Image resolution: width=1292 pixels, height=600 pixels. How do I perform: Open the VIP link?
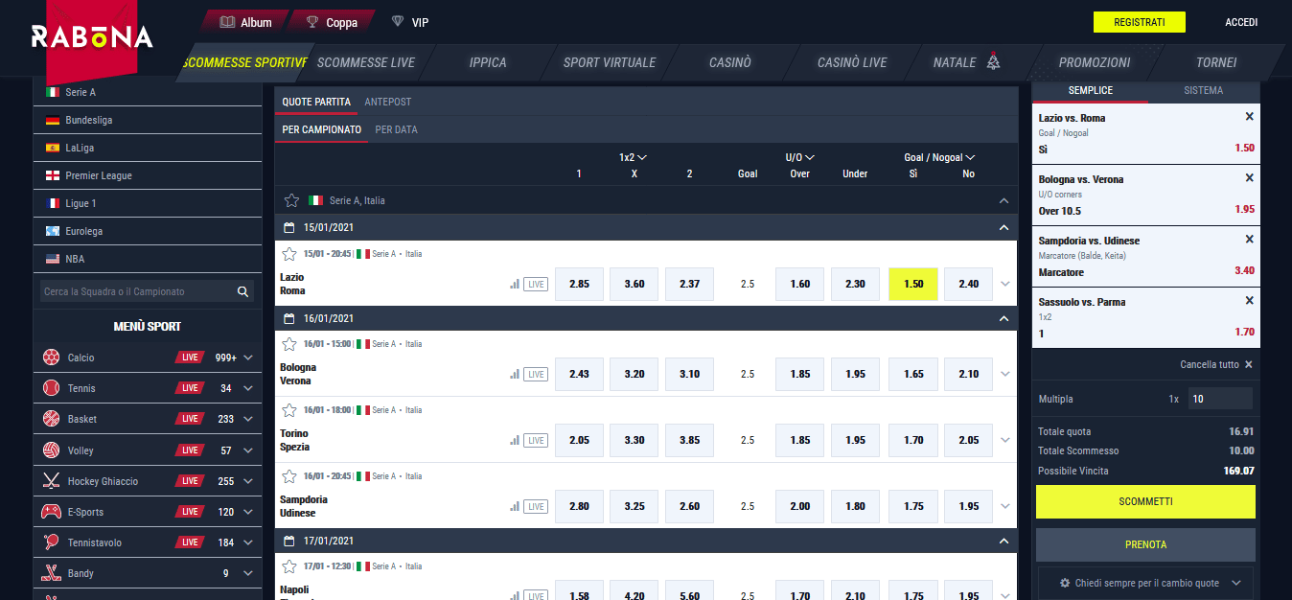pos(410,22)
